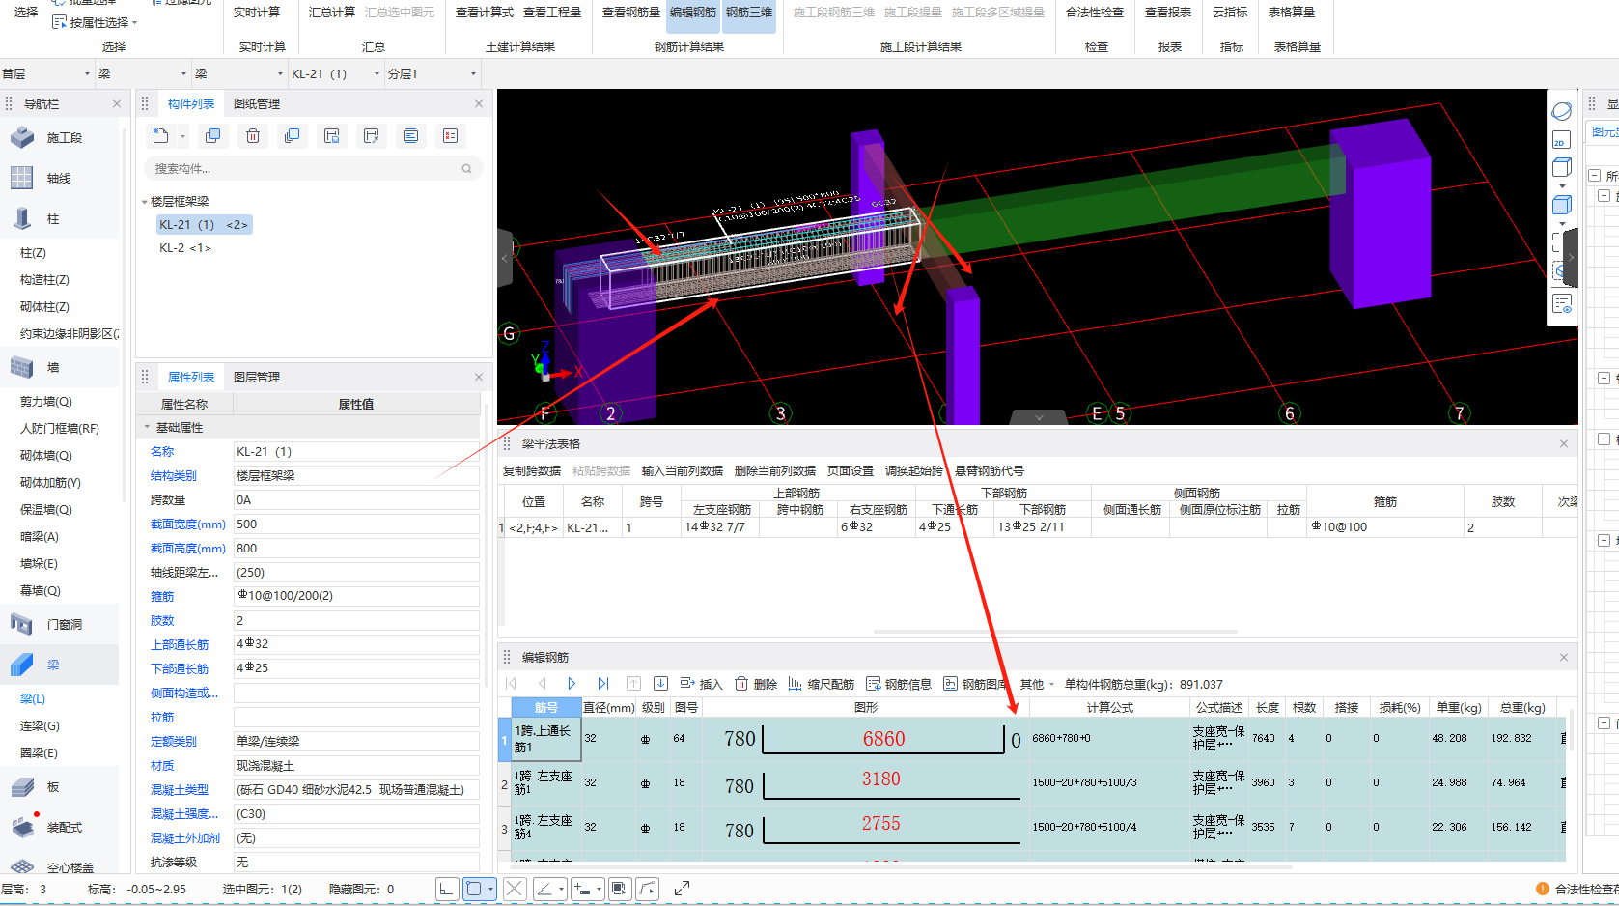Click the 装配式 category icon
The width and height of the screenshot is (1619, 906).
(x=22, y=828)
